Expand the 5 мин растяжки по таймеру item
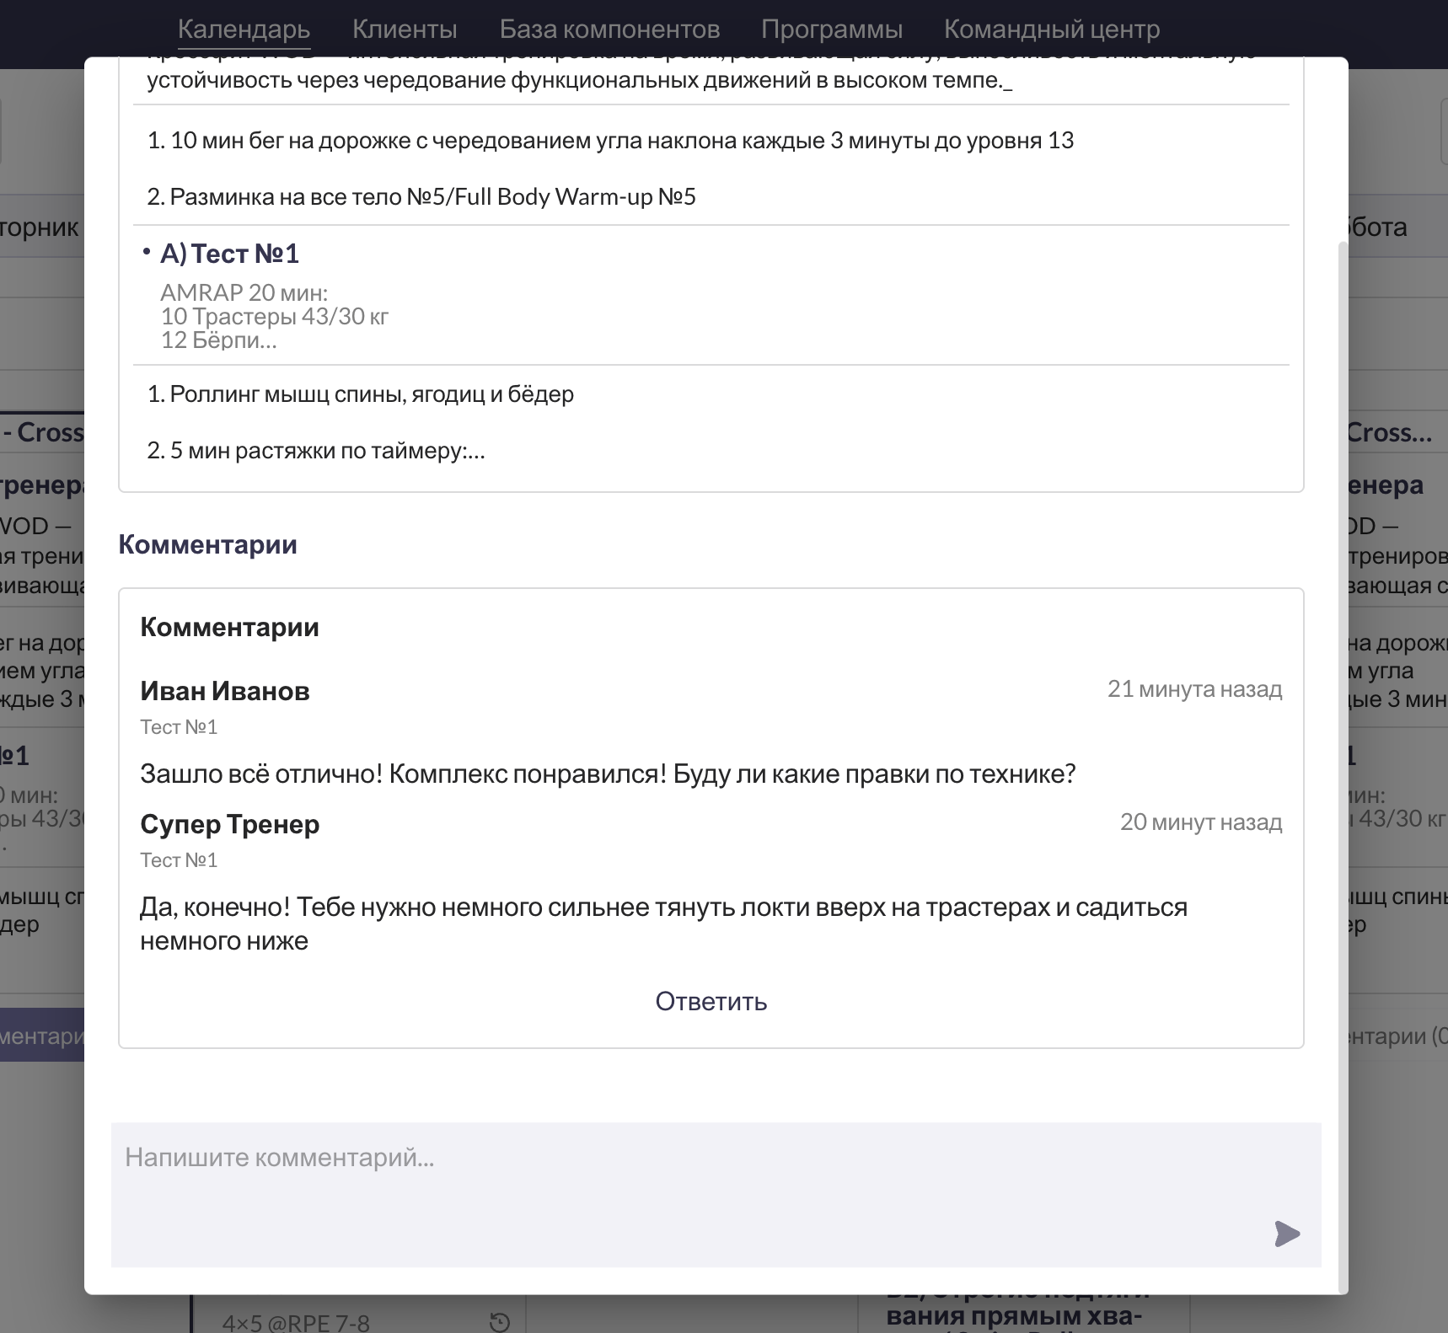This screenshot has height=1333, width=1448. [x=316, y=451]
